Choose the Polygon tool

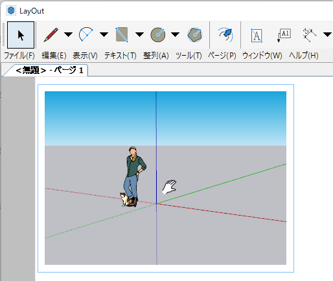(x=195, y=34)
